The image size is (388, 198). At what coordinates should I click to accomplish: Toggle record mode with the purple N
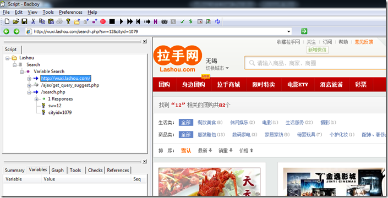[155, 21]
